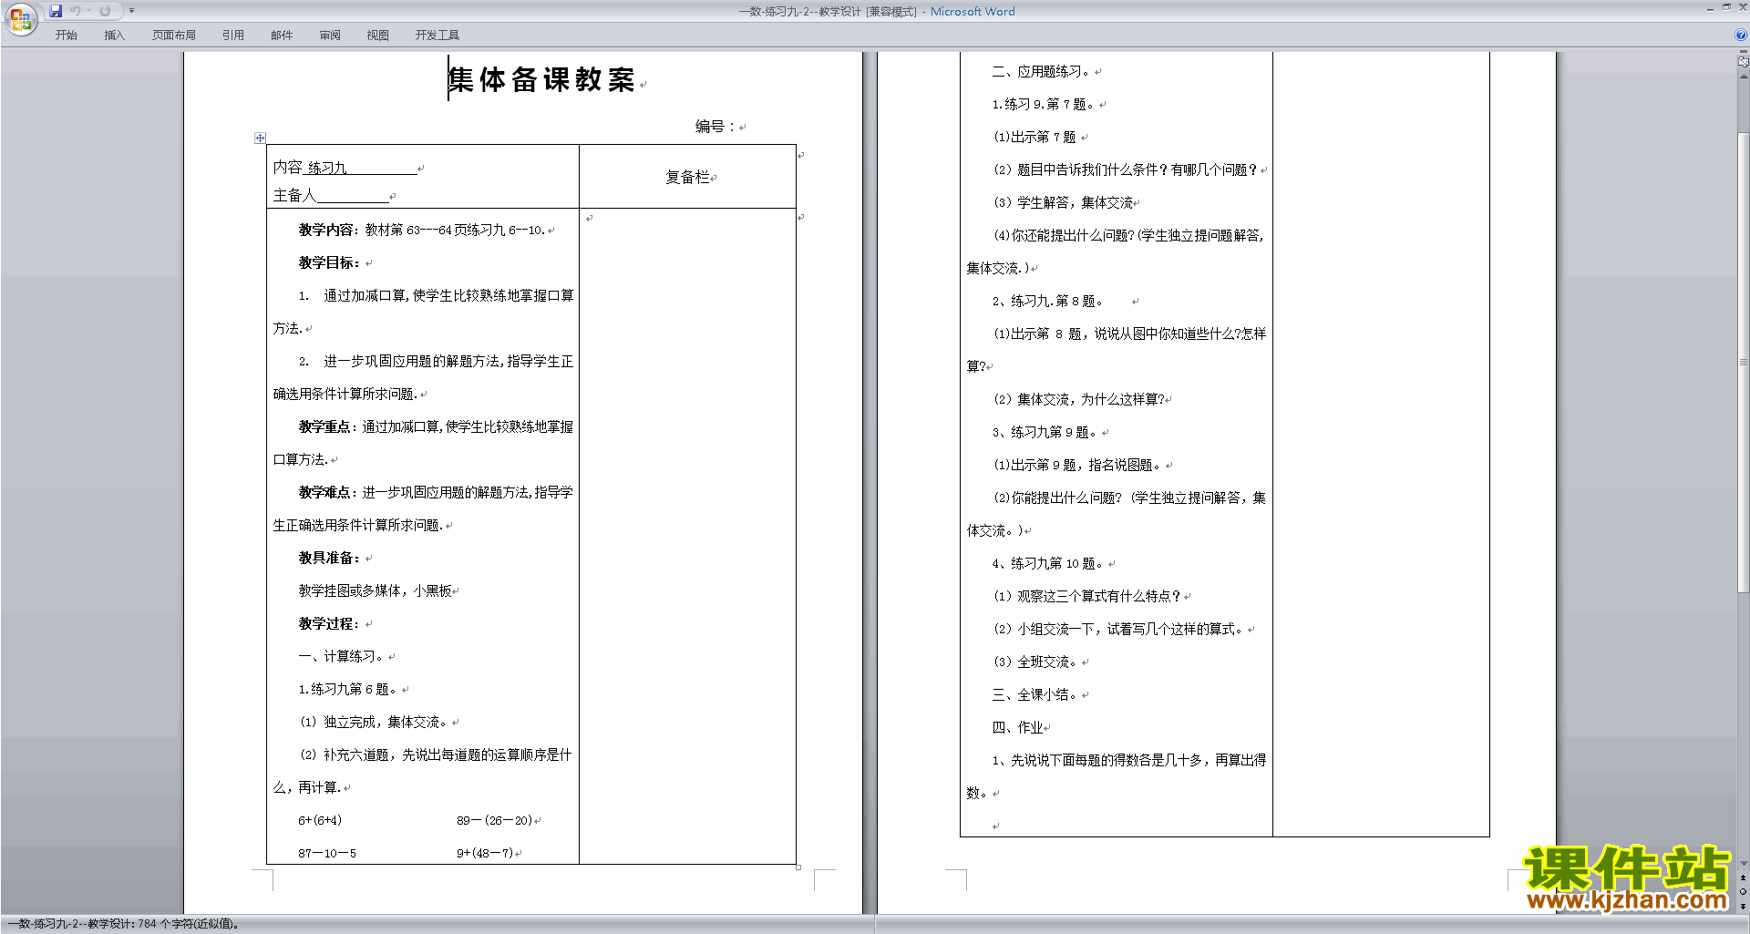Click the 一、计算练习。 line

[342, 656]
